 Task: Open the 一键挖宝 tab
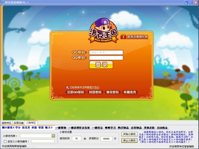point(97,128)
